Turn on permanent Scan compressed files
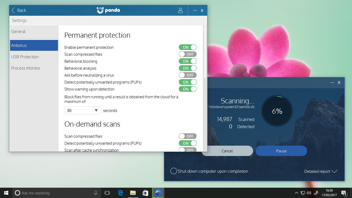The image size is (352, 198). pos(188,54)
